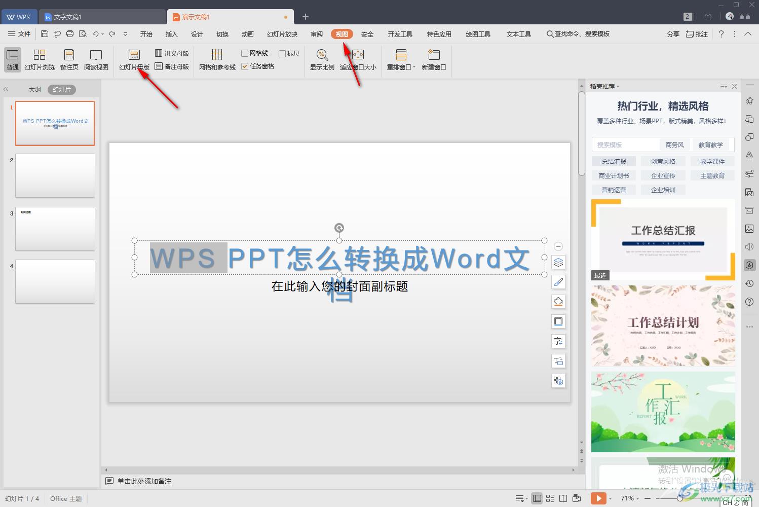Image resolution: width=759 pixels, height=507 pixels.
Task: Open the help question mark icon
Action: pyautogui.click(x=721, y=34)
